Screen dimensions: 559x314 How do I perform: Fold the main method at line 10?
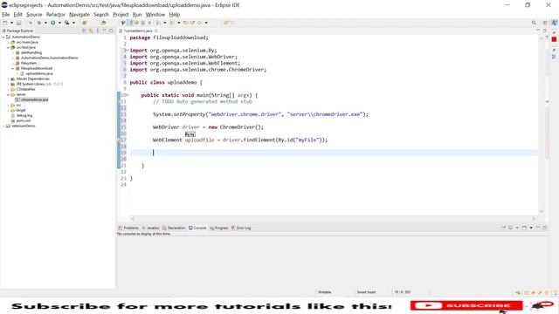(128, 95)
